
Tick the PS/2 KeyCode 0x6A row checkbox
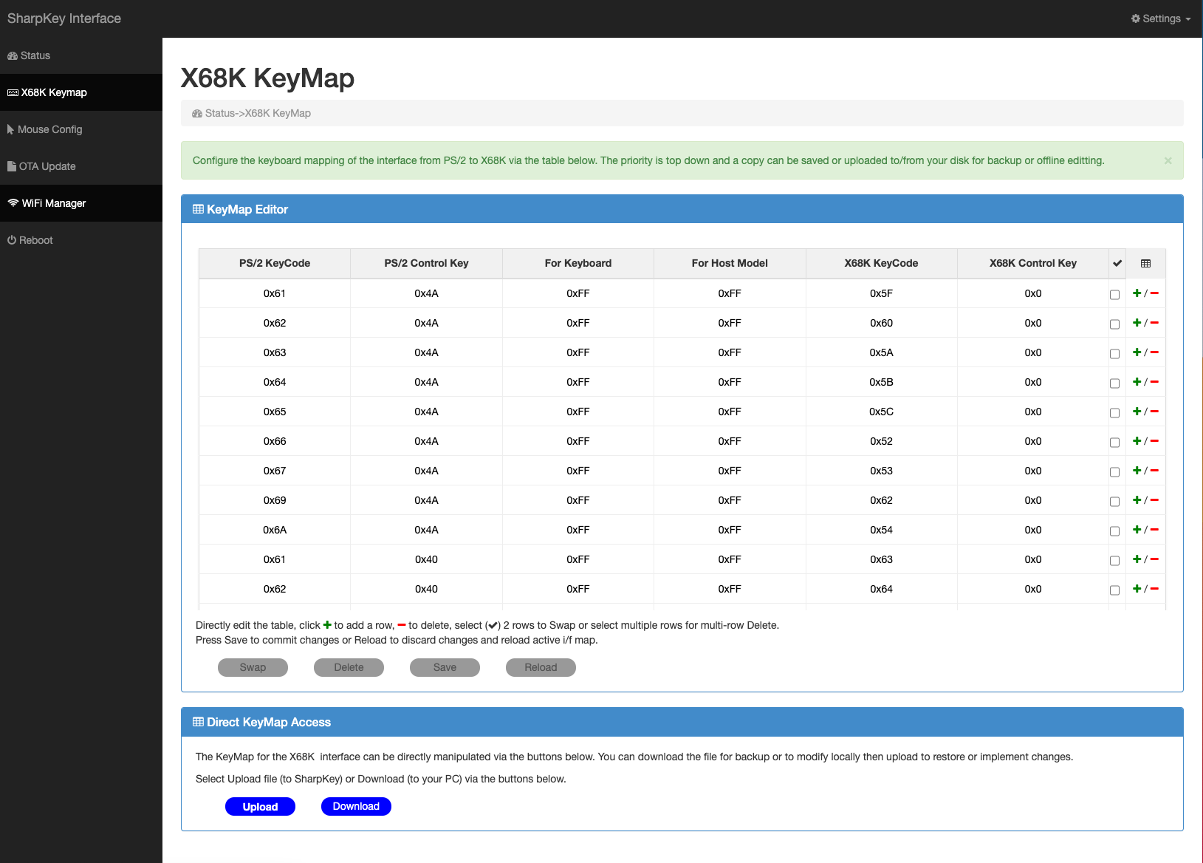tap(1114, 531)
